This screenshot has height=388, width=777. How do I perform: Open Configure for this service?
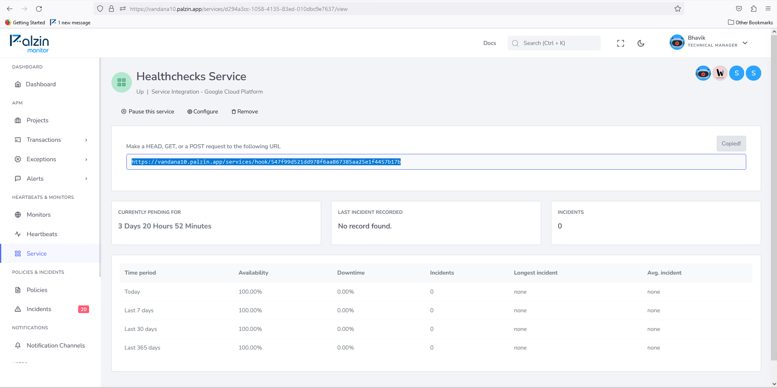[x=203, y=112]
